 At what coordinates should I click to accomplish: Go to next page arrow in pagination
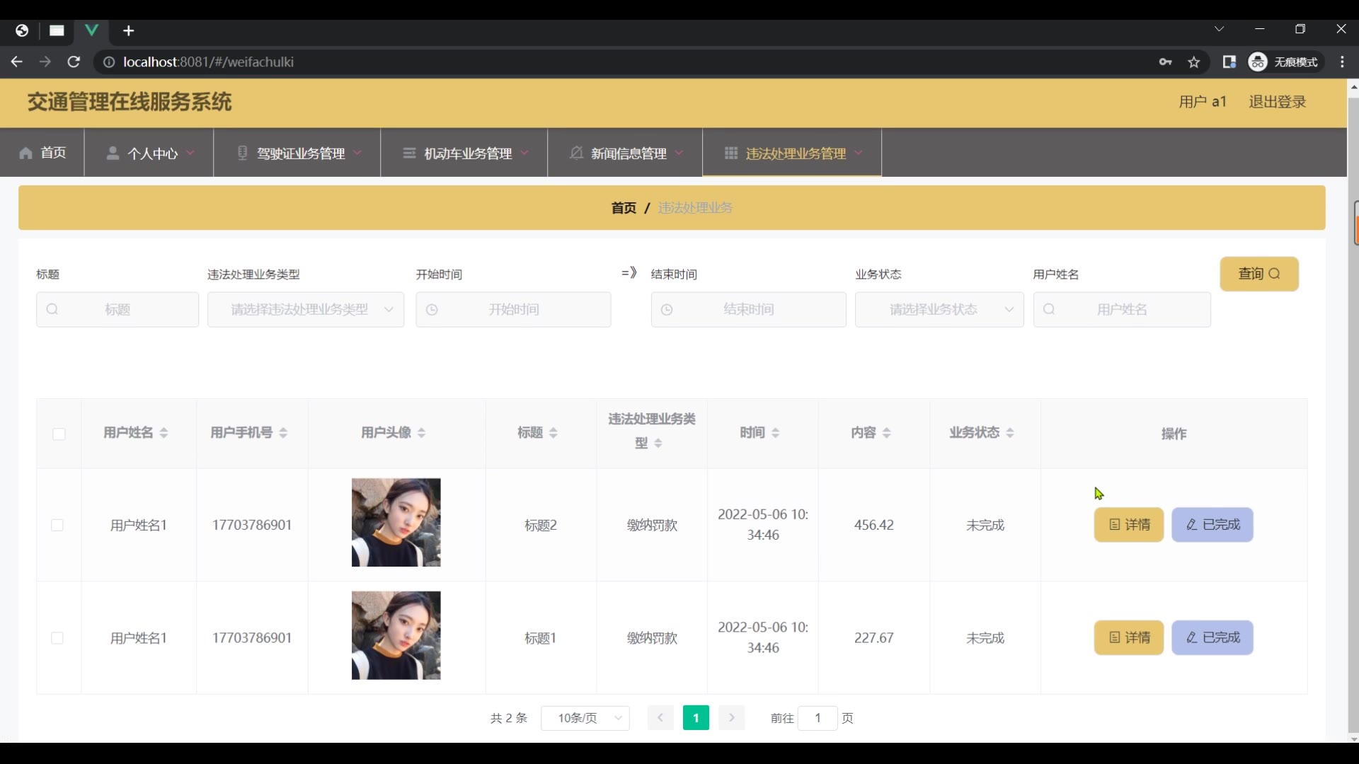pyautogui.click(x=731, y=718)
